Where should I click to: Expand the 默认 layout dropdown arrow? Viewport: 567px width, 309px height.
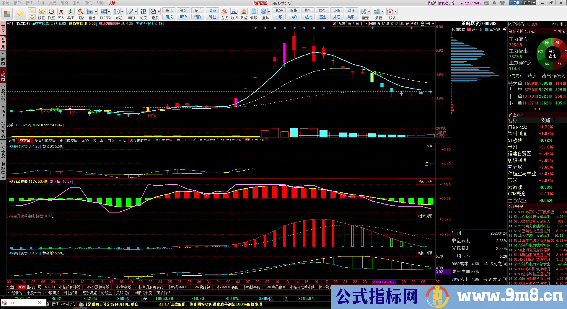pos(396,12)
